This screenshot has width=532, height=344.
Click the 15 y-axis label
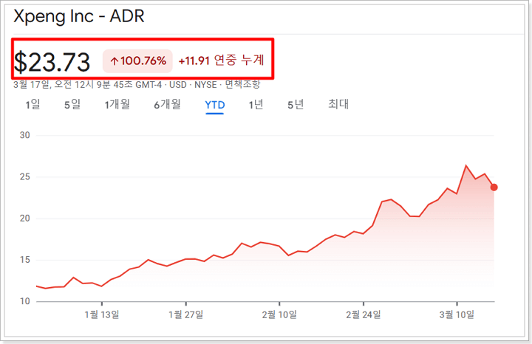click(x=25, y=260)
